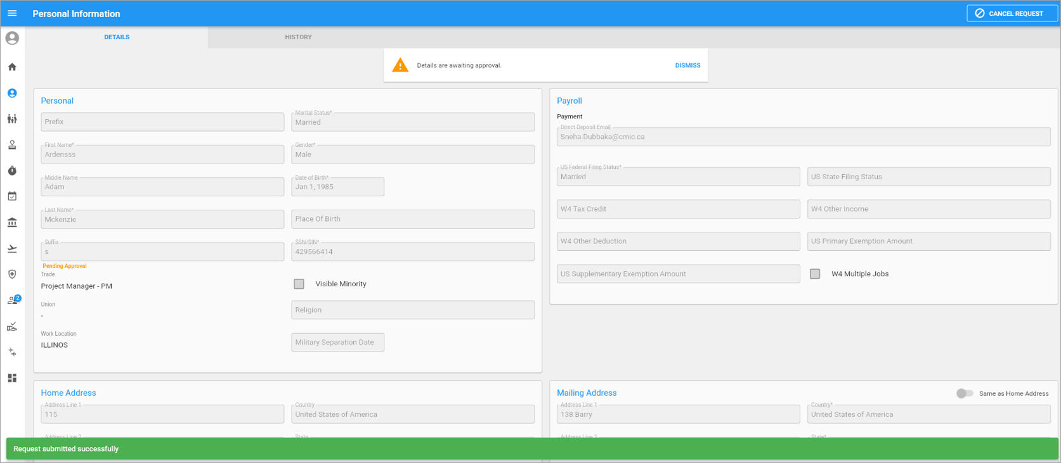The width and height of the screenshot is (1061, 463).
Task: Click the W4 Tax Credit field
Action: pyautogui.click(x=678, y=209)
